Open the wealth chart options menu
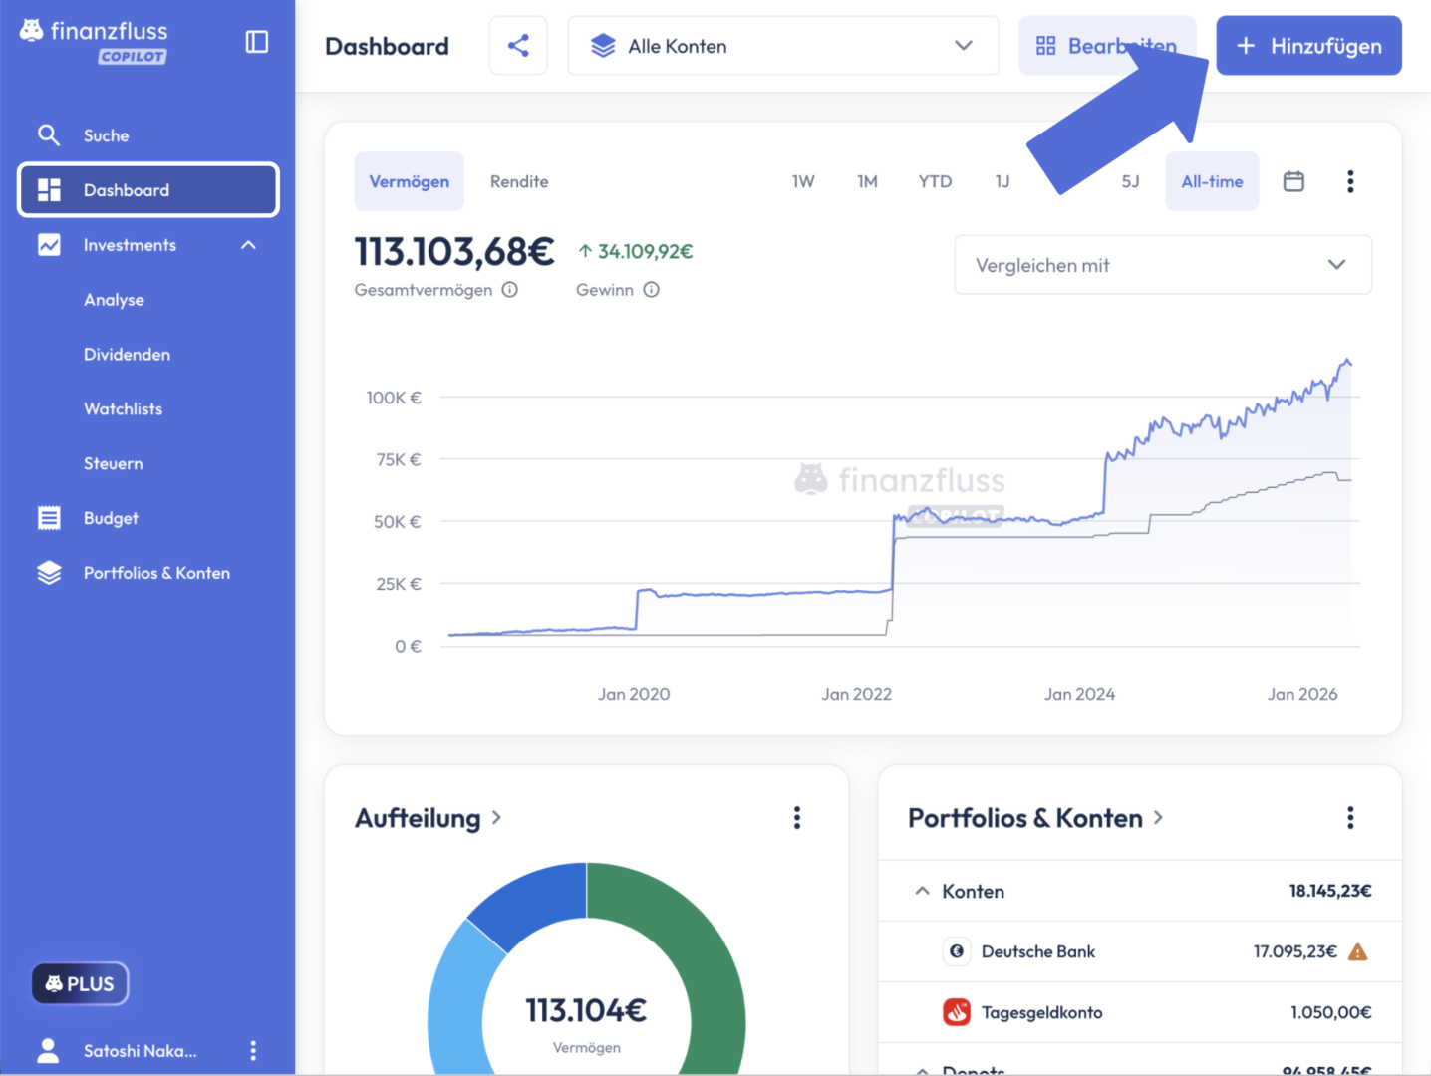Viewport: 1431px width, 1076px height. click(x=1350, y=181)
